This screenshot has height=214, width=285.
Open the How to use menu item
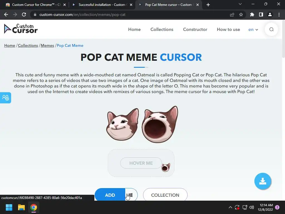[228, 30]
